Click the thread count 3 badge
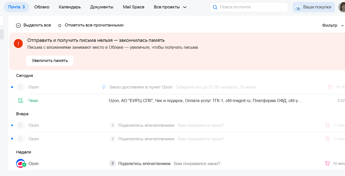This screenshot has width=345, height=176. [x=113, y=125]
